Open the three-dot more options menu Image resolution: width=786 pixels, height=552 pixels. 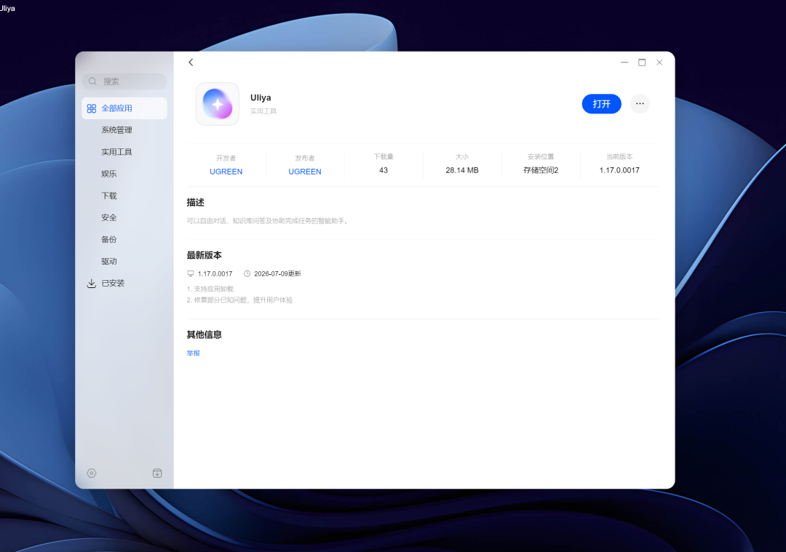pos(640,104)
